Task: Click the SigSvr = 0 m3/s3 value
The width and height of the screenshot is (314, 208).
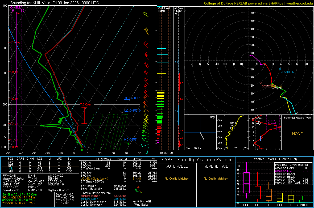Action: click(x=59, y=190)
